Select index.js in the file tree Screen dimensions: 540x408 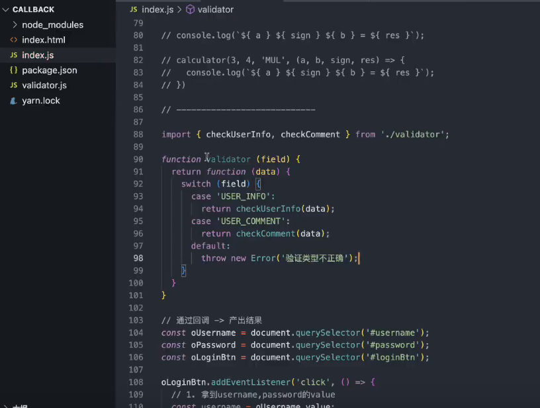point(38,55)
